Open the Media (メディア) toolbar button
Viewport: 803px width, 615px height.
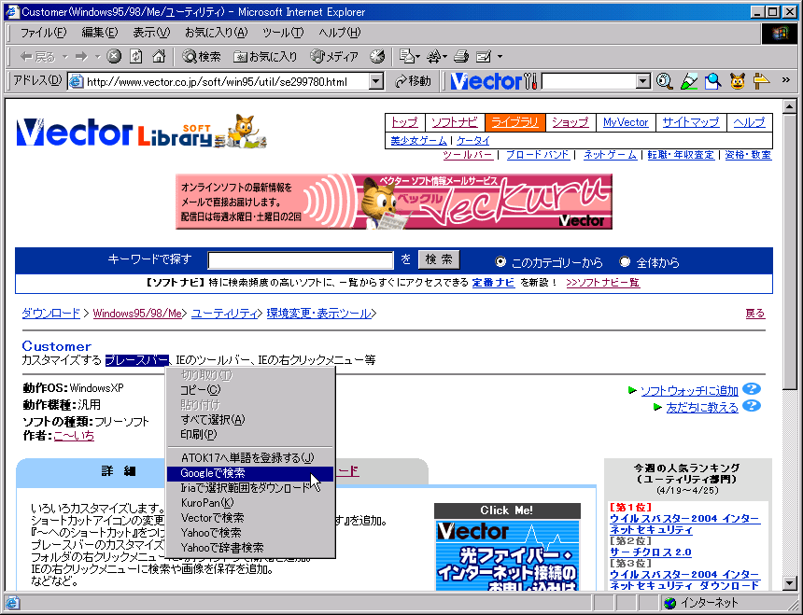(334, 56)
